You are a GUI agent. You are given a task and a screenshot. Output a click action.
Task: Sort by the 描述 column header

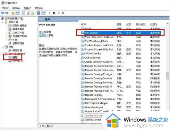tap(119, 24)
